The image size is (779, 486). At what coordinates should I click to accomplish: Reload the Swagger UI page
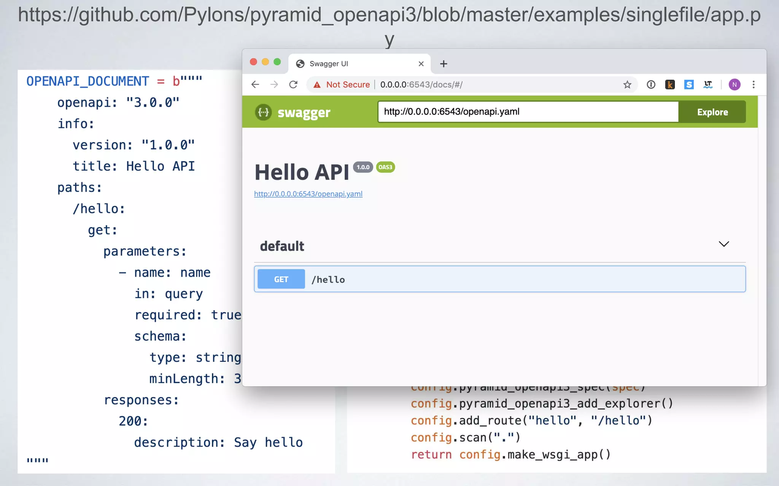click(x=293, y=84)
